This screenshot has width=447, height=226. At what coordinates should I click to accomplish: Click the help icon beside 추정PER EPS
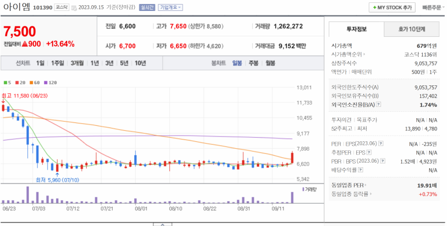369,153
